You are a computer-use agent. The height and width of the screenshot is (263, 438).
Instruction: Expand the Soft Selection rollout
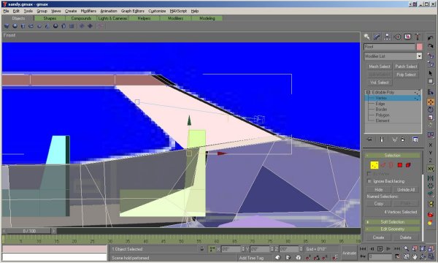click(x=393, y=222)
